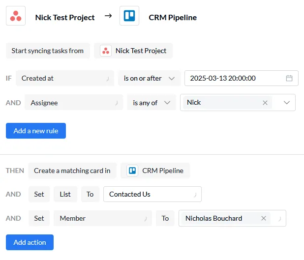This screenshot has width=304, height=260.
Task: Open the Contacted Us list selector
Action: coord(152,194)
